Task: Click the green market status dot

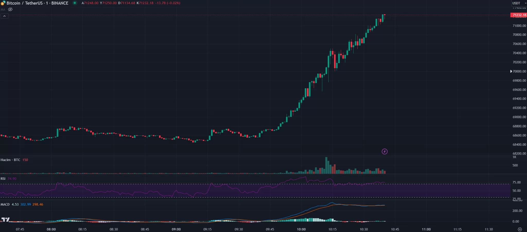Action: tap(75, 3)
